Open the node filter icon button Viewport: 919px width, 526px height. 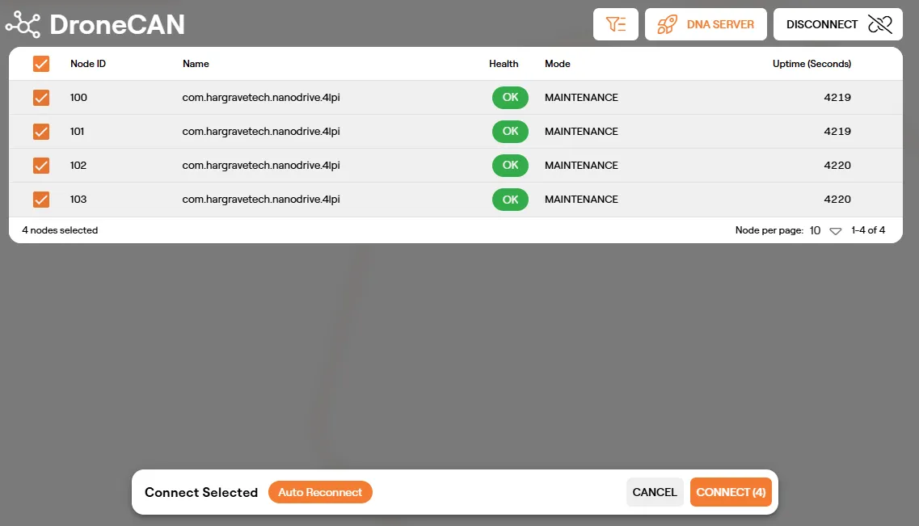tap(615, 24)
